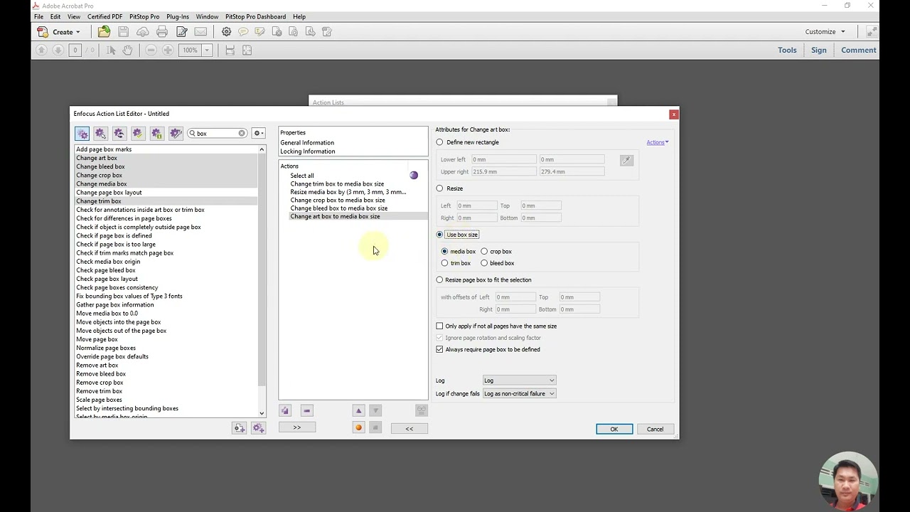Open 'Log if change fails' dropdown
Screen dimensions: 910x512
[x=520, y=393]
